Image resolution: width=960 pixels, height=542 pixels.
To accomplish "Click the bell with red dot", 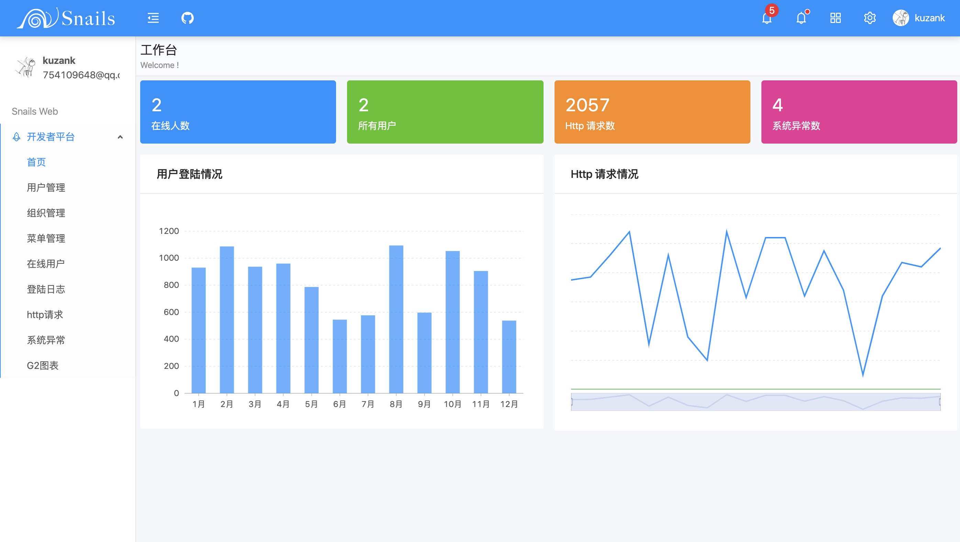I will point(801,18).
